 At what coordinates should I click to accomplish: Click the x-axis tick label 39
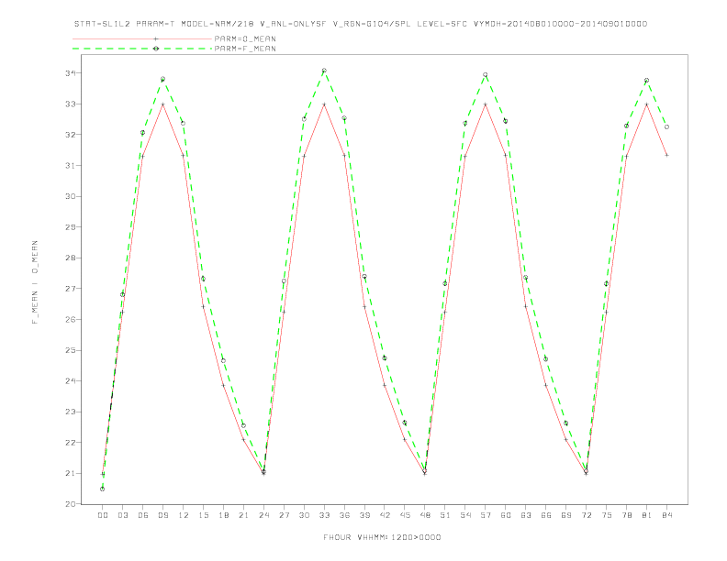[x=364, y=515]
